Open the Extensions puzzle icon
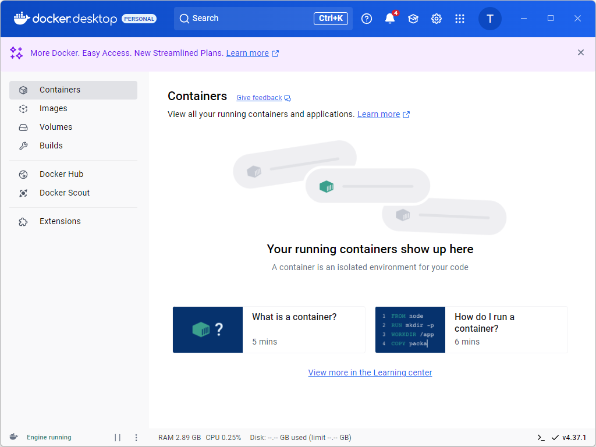 pos(22,221)
